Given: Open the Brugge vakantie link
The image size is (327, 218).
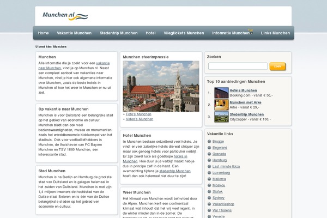Looking at the screenshot, I should click(x=218, y=142).
